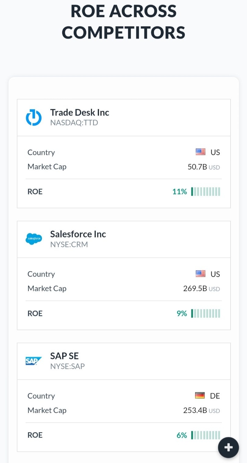
Task: Open the Trade Desk Inc company link
Action: coord(80,112)
